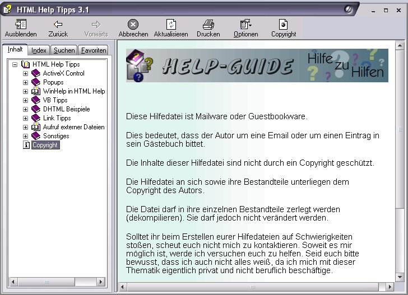Click the content pane vertical scroll thumb
Screen dimensions: 408x295
tap(400, 129)
